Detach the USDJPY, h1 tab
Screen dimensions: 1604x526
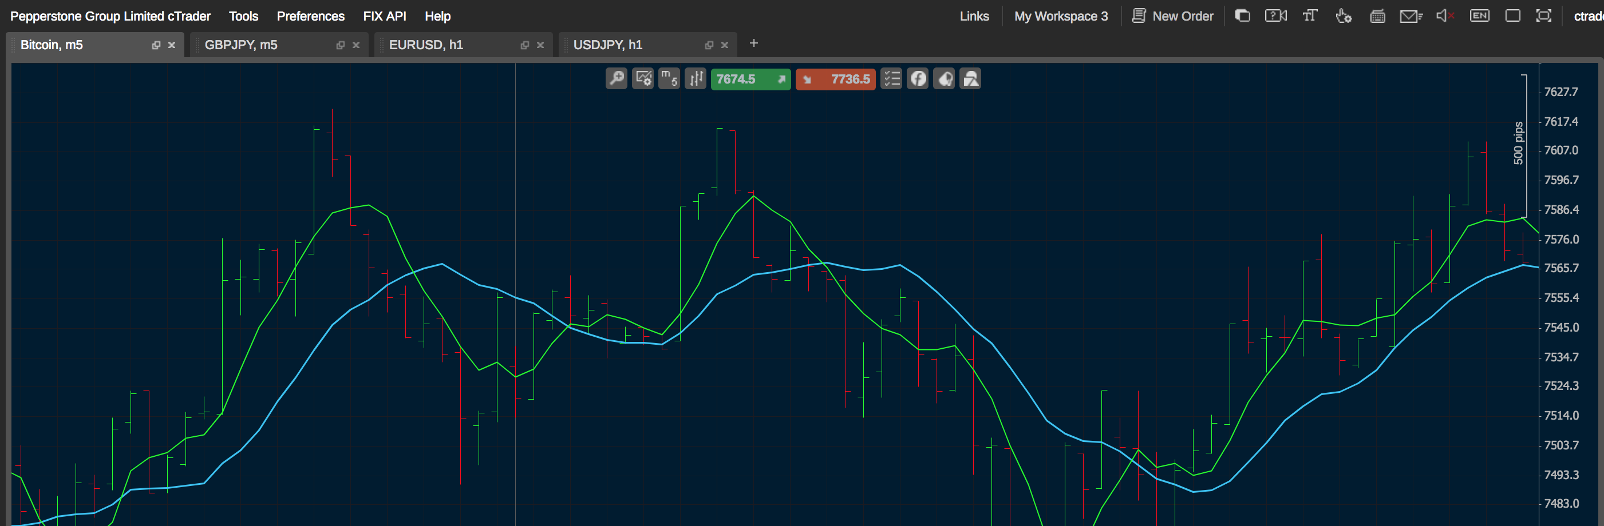pyautogui.click(x=709, y=45)
